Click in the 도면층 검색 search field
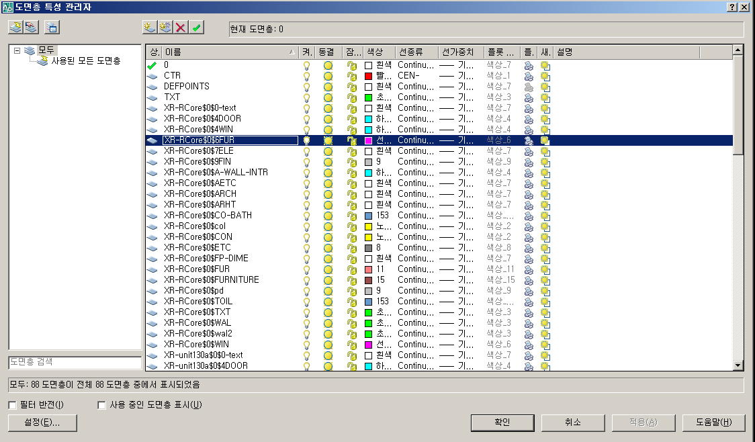Screen dimensions: 755x442 (75, 362)
